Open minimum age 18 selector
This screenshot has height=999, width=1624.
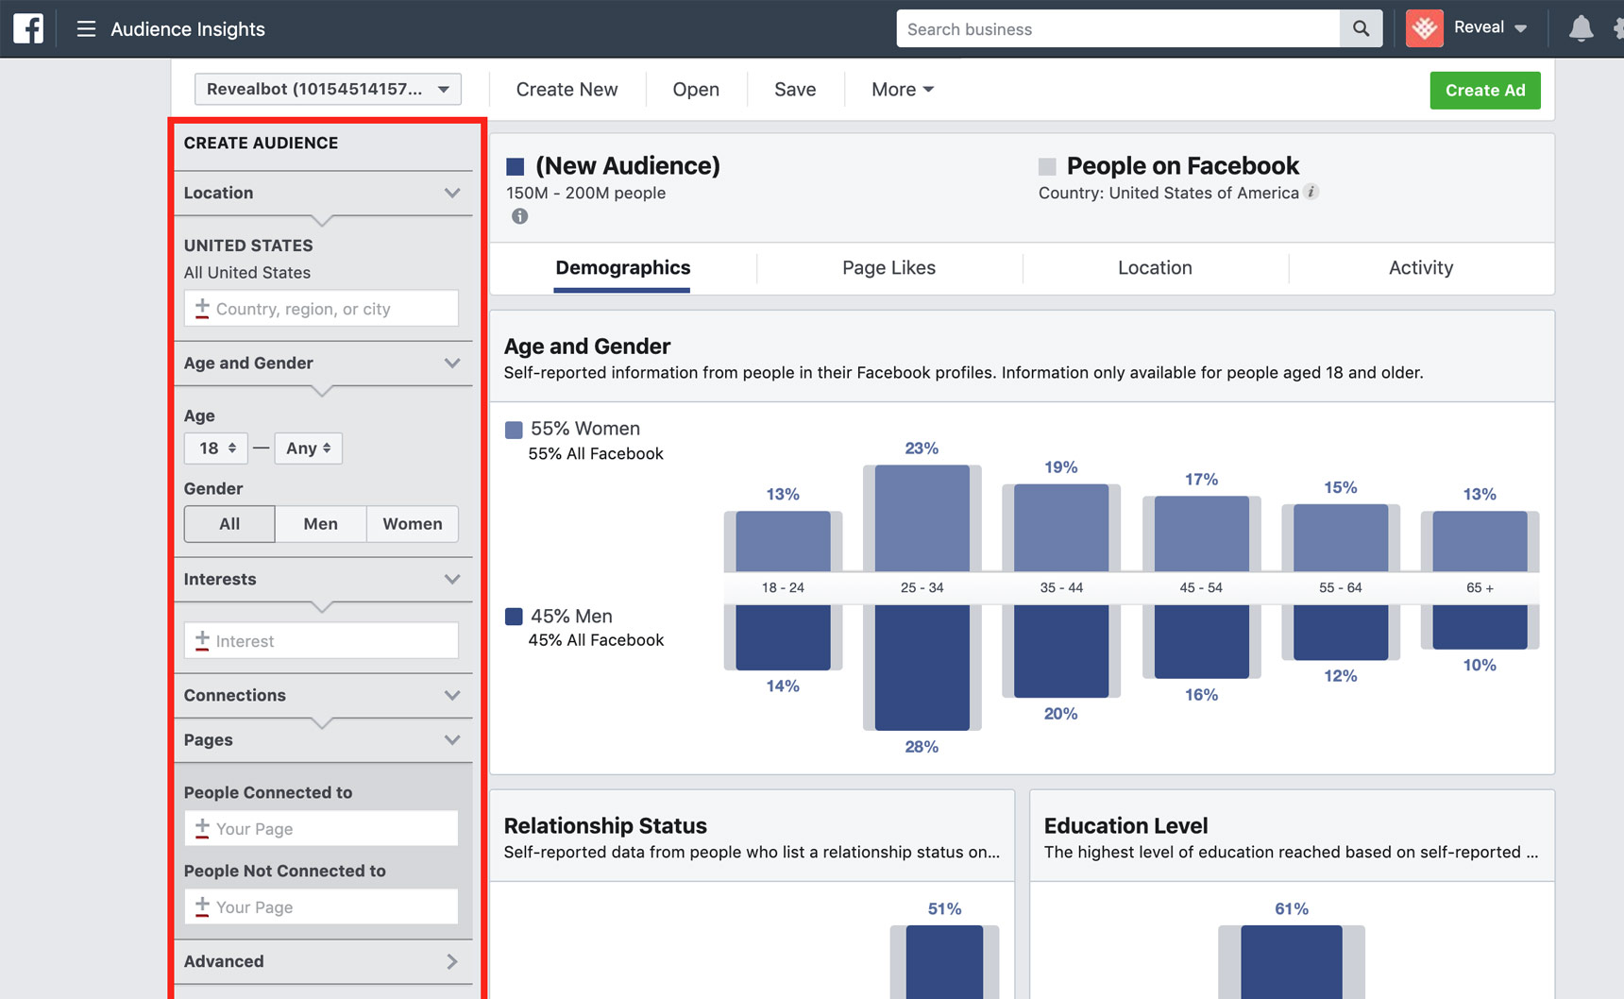(216, 449)
